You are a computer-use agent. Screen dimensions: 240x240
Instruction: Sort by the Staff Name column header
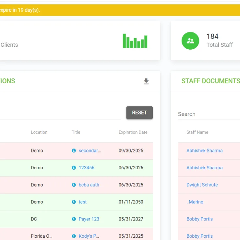(197, 132)
